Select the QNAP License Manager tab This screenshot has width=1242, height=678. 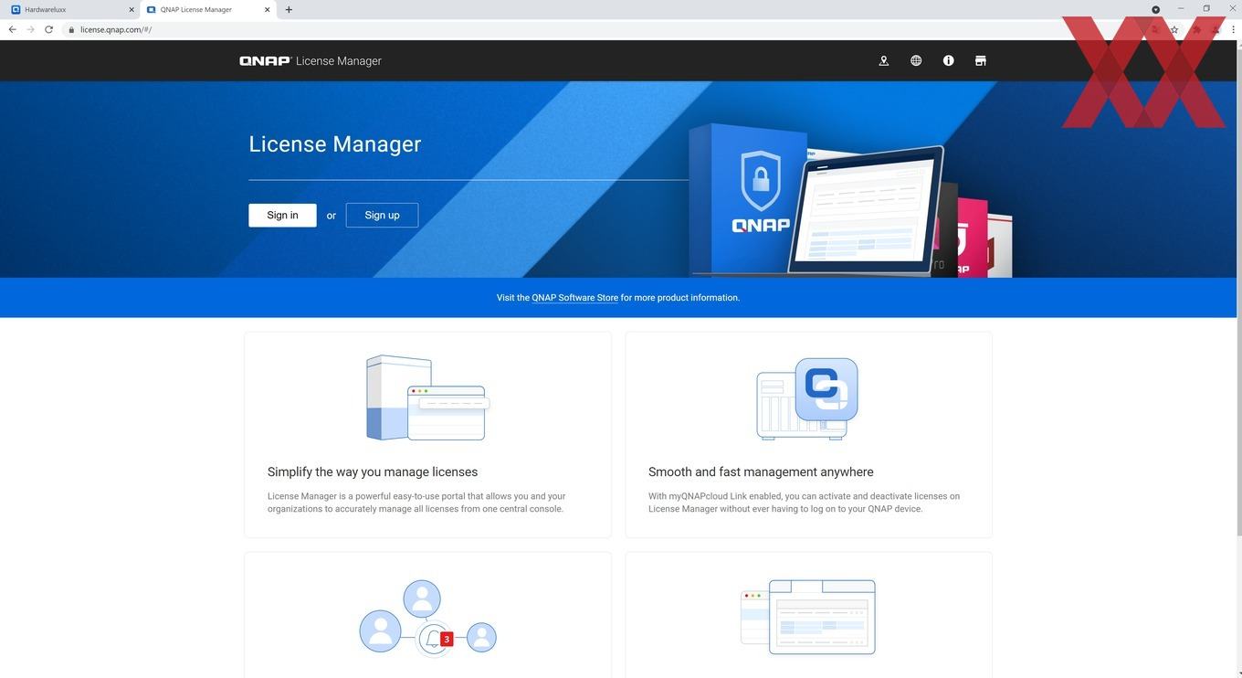point(208,9)
